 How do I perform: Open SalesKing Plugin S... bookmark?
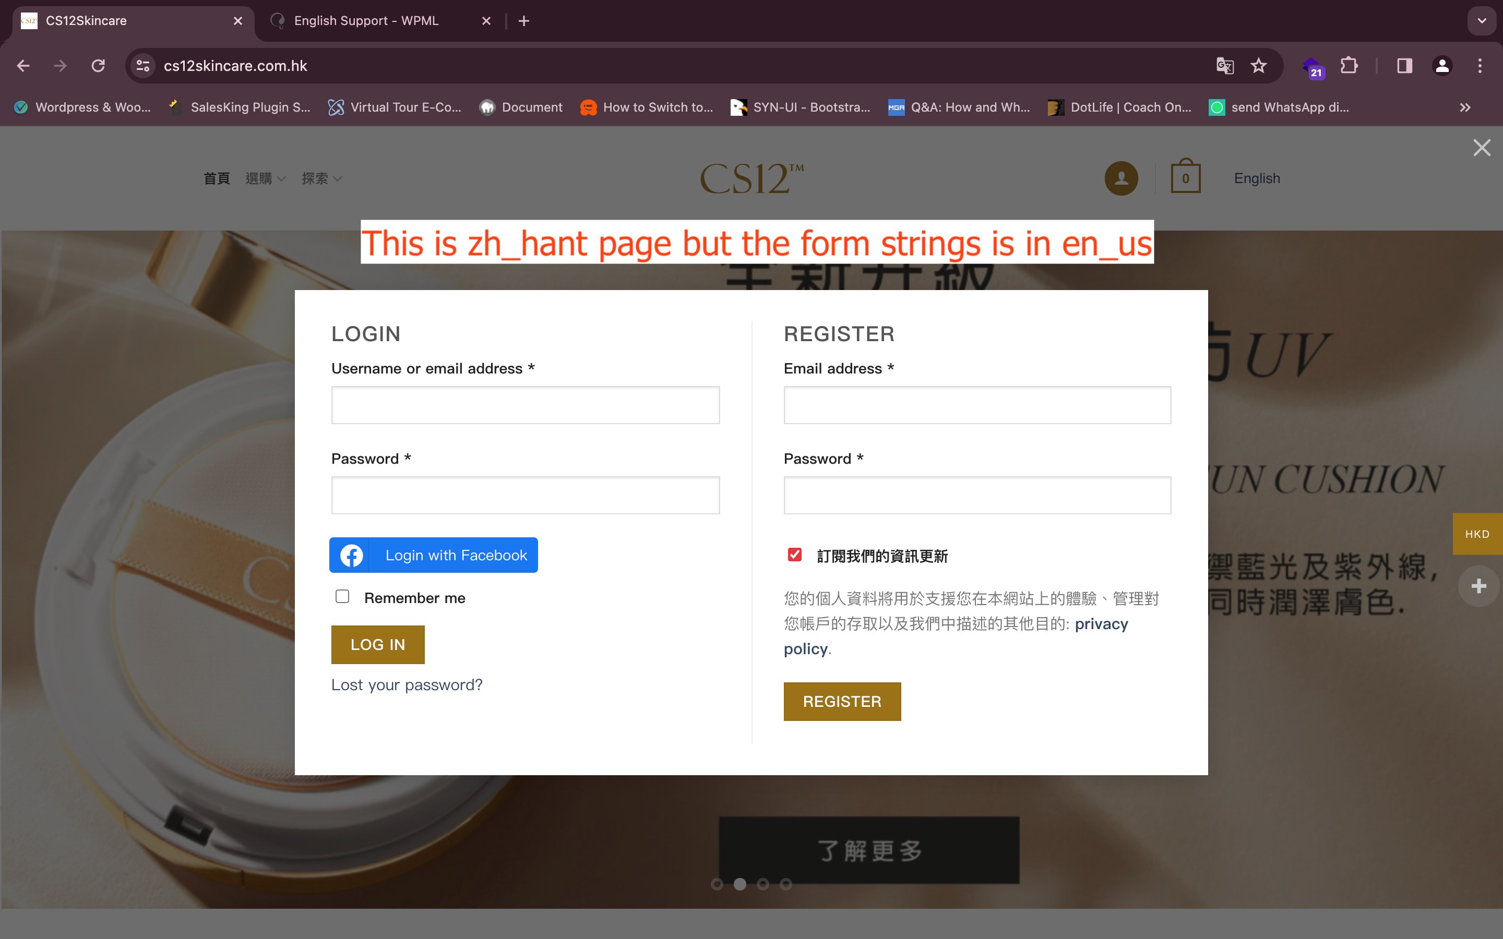click(240, 107)
